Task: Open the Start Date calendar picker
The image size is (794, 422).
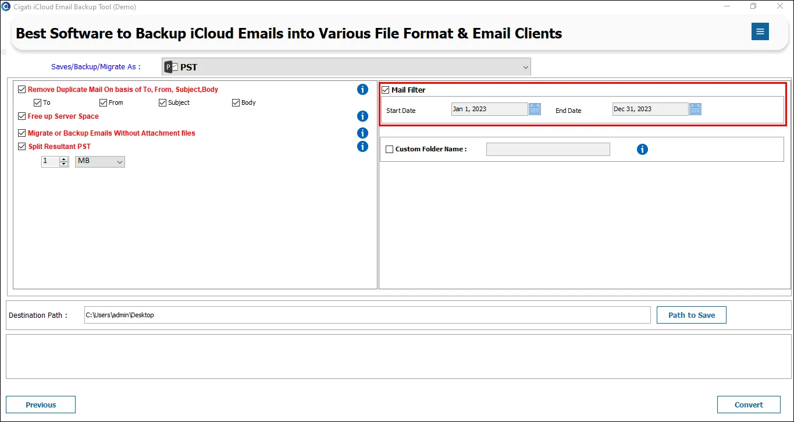Action: (x=535, y=109)
